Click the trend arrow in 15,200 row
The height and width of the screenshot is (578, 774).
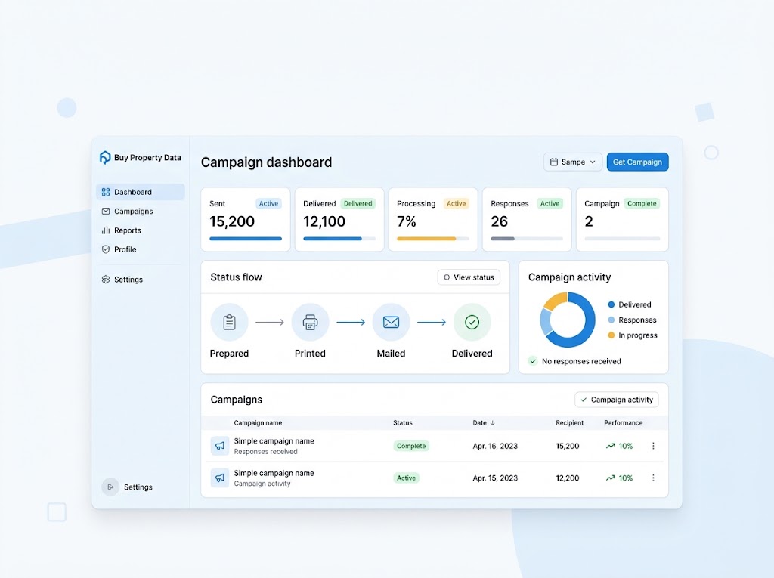[610, 446]
